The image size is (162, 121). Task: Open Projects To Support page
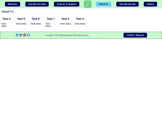(x=67, y=4)
